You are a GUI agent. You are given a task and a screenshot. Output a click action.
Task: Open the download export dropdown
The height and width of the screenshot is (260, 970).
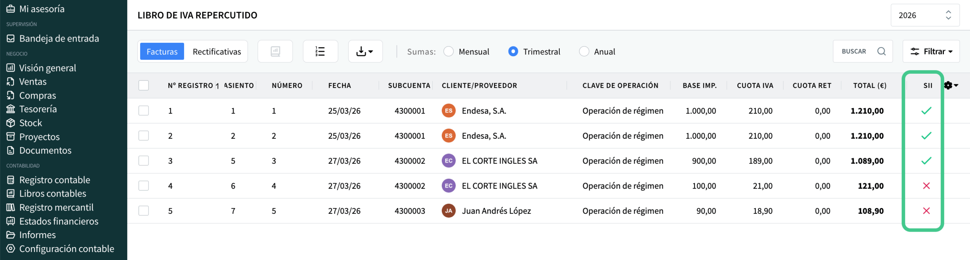tap(365, 51)
